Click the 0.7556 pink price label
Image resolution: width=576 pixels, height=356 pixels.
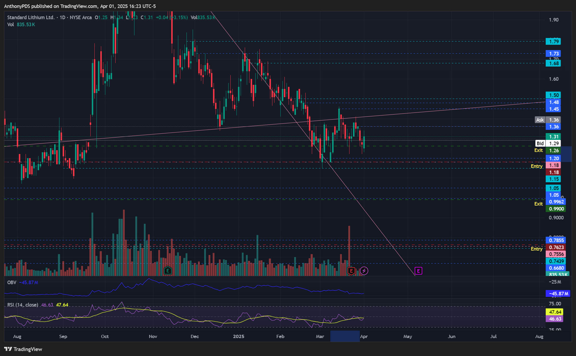pos(556,254)
